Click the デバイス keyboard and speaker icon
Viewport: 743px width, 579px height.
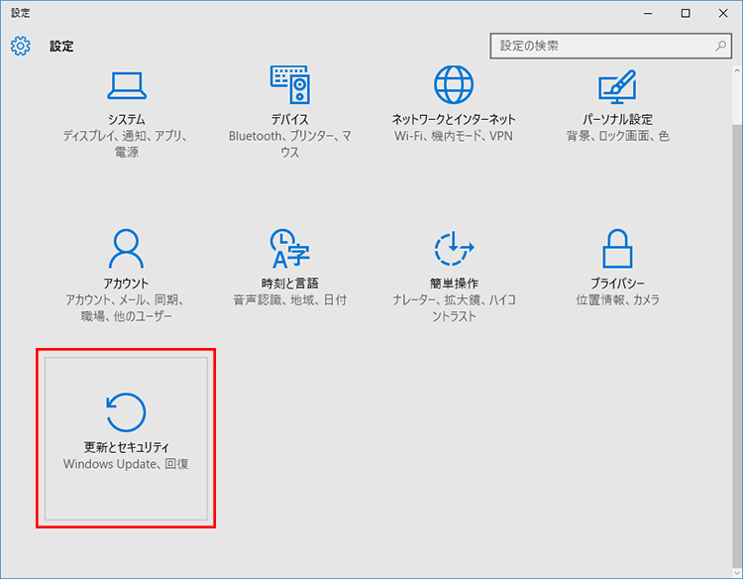click(x=290, y=85)
